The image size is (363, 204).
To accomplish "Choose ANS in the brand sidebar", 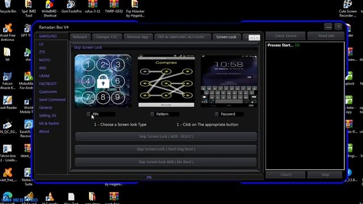I will click(x=43, y=68).
